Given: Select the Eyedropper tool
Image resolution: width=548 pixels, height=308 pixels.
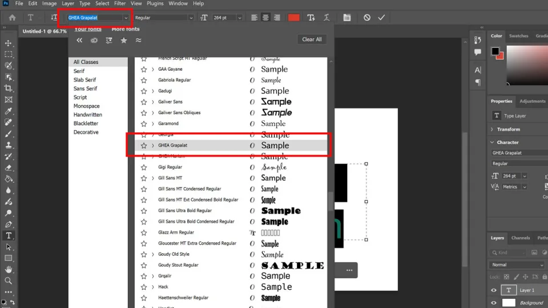Looking at the screenshot, I should point(9,111).
